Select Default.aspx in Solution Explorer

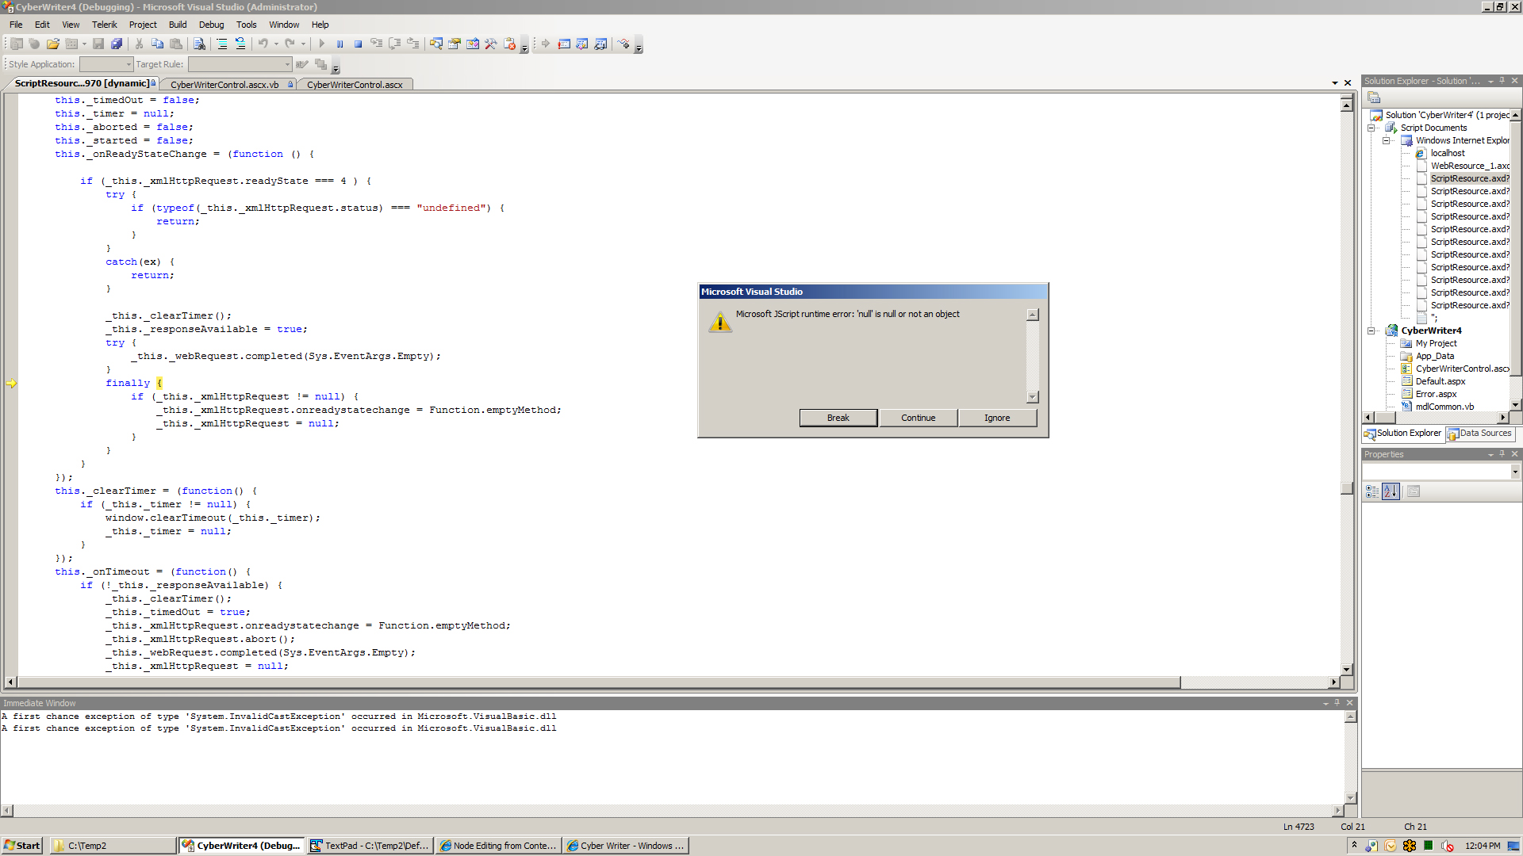pyautogui.click(x=1440, y=381)
